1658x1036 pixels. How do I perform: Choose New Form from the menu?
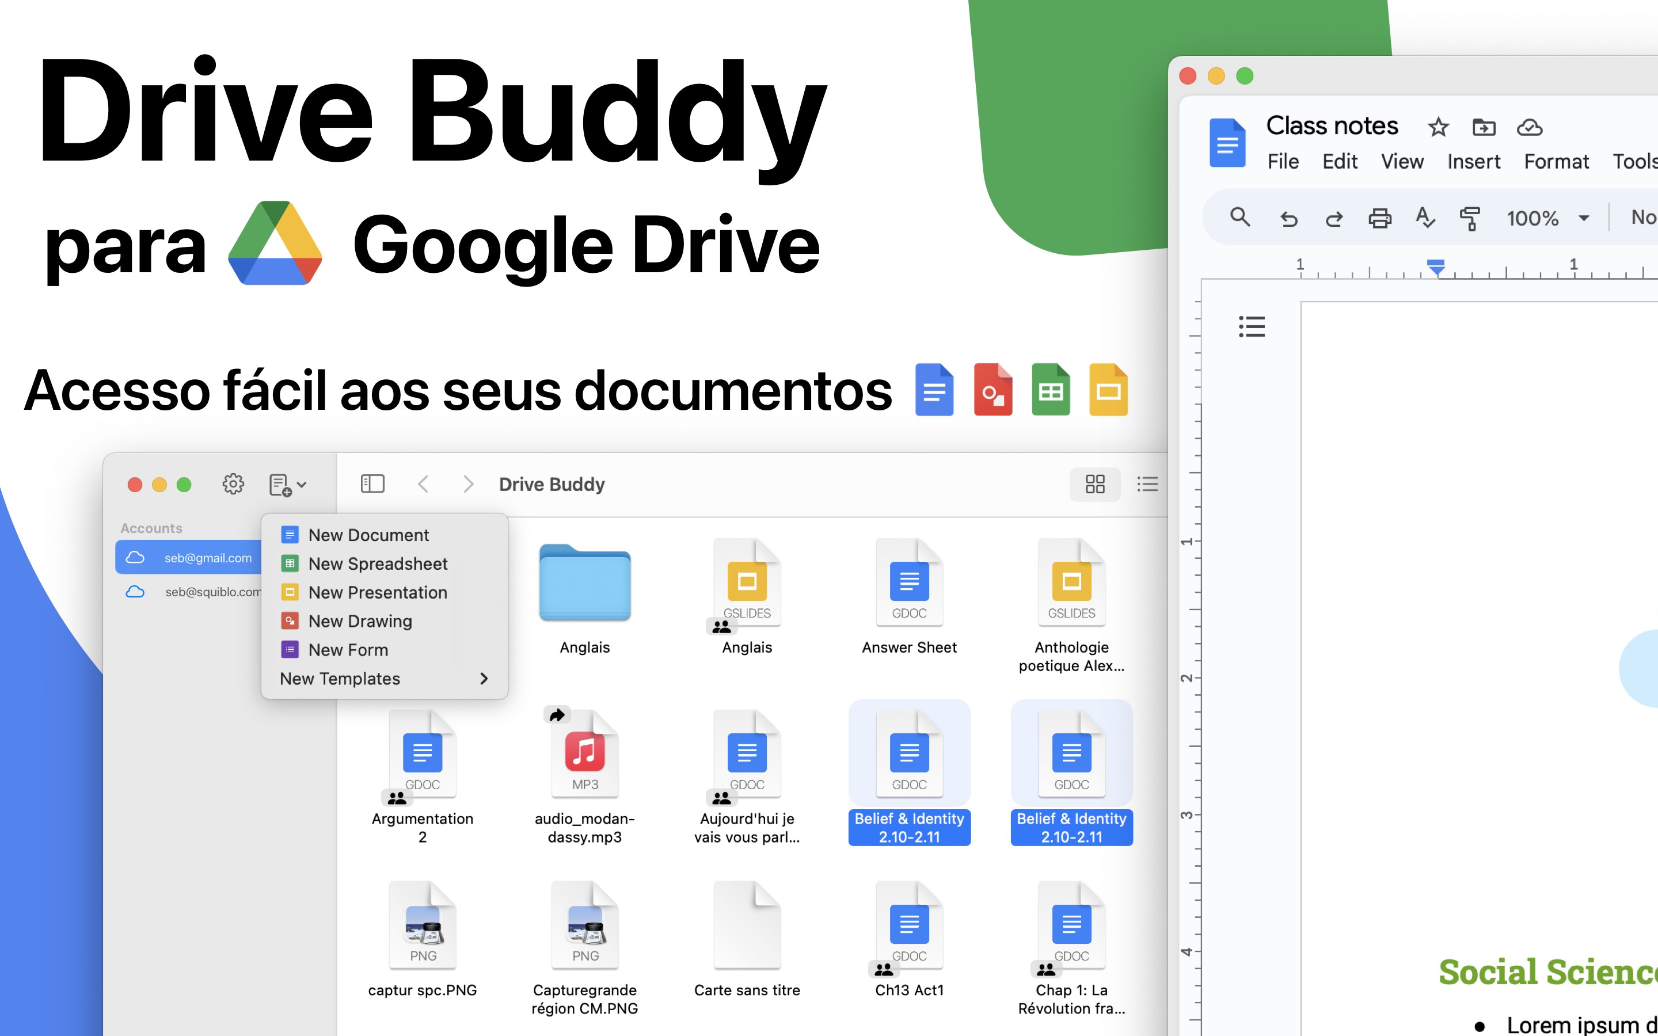point(385,650)
